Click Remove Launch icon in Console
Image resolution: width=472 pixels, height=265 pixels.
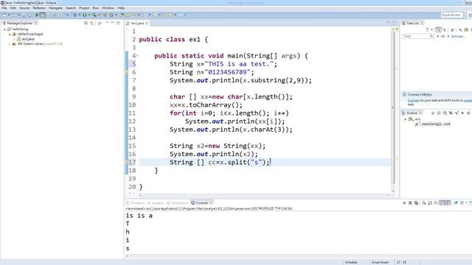click(410, 203)
